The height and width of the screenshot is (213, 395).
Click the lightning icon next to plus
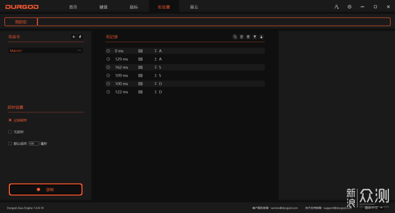point(80,37)
